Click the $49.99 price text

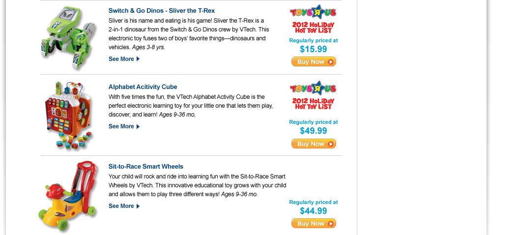click(313, 131)
